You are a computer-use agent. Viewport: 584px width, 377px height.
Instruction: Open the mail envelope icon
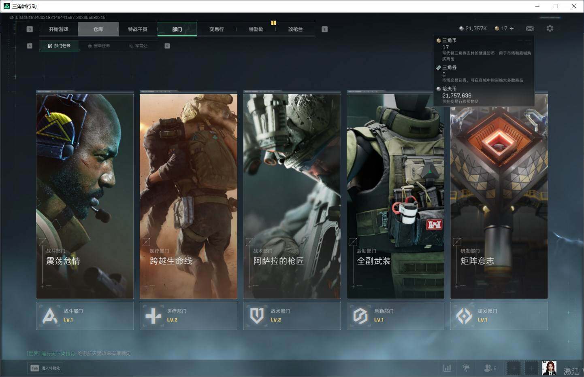click(530, 28)
